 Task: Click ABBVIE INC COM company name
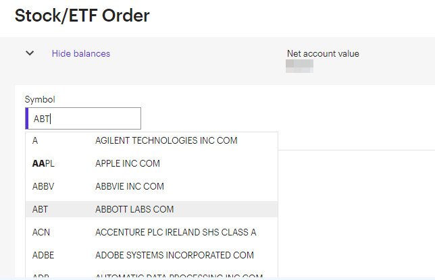130,186
